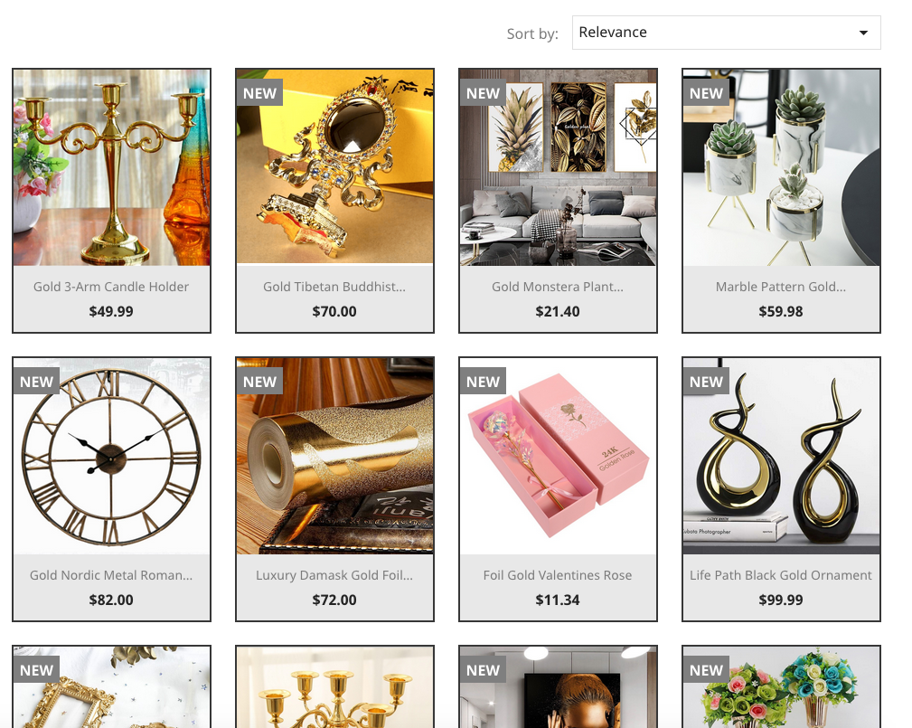This screenshot has height=728, width=912.
Task: Open the Gold 3-Arm Candle Holder image
Action: 112,167
